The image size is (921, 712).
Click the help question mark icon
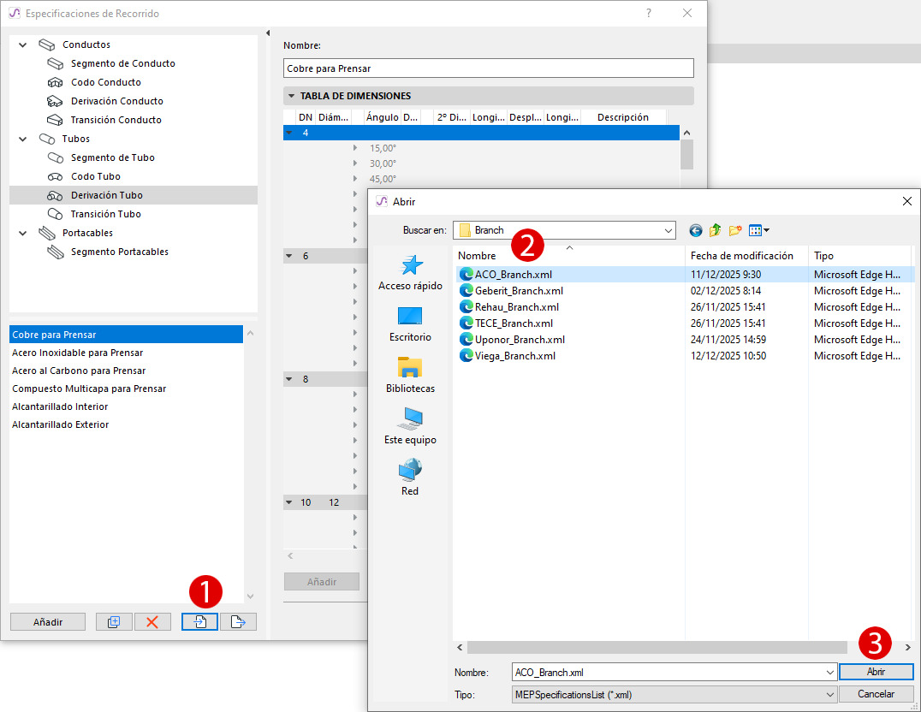[649, 13]
